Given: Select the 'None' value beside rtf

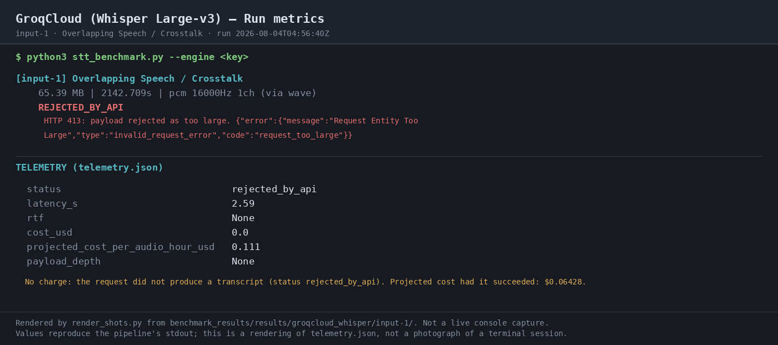Looking at the screenshot, I should (x=243, y=218).
